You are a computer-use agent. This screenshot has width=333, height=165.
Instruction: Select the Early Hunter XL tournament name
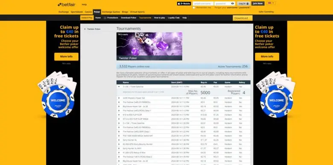pyautogui.click(x=129, y=140)
